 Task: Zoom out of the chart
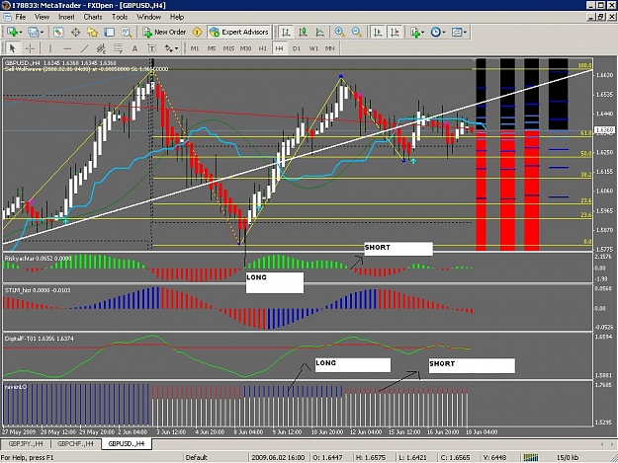click(x=357, y=33)
